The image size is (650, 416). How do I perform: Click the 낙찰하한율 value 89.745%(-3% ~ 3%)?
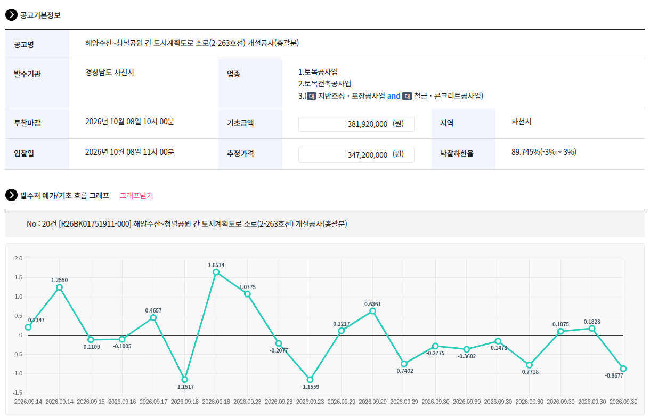(544, 152)
